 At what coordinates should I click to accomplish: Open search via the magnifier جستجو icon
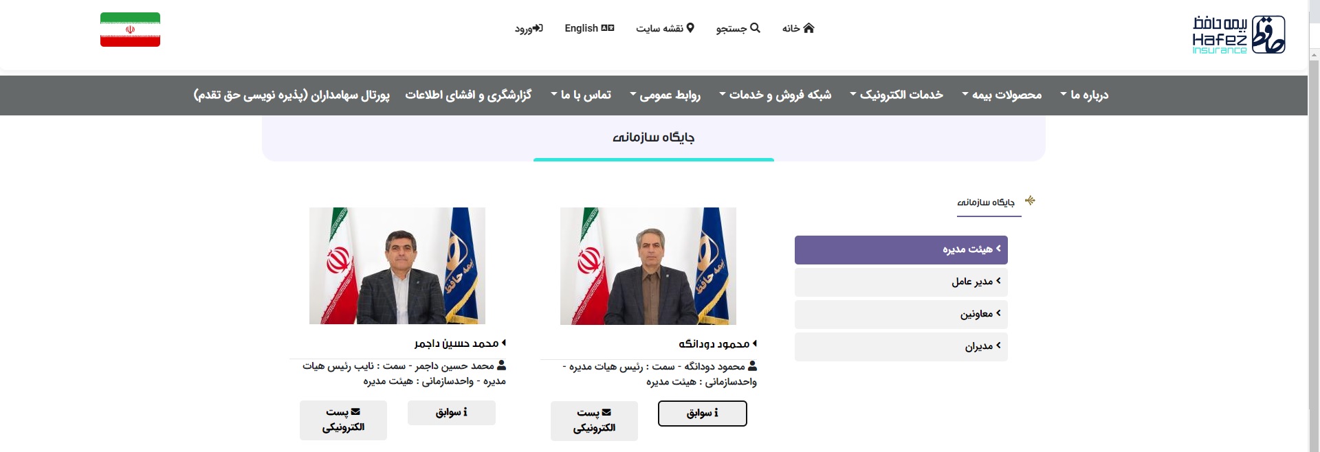click(755, 28)
